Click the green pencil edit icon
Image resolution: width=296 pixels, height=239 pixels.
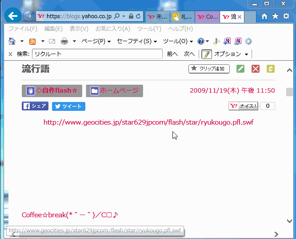click(x=240, y=69)
